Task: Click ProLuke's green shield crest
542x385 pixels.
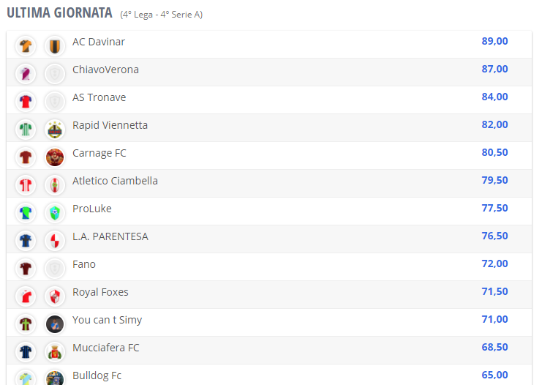Action: [55, 213]
